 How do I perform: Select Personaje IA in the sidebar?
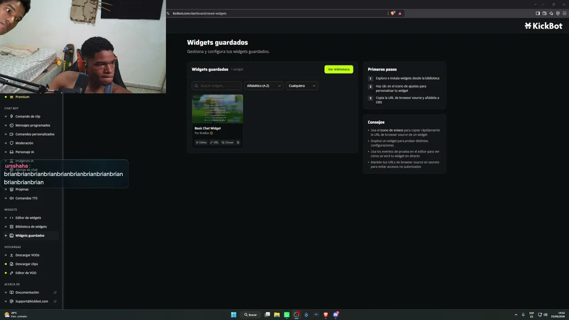(30, 152)
